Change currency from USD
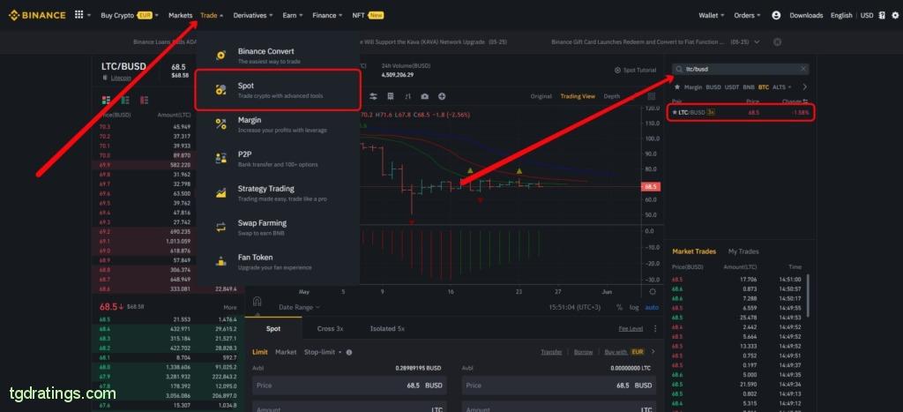This screenshot has width=903, height=412. 867,16
